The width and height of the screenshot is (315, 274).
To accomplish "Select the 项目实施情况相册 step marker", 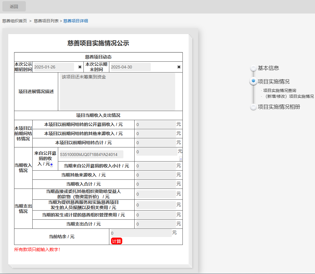I will coord(253,107).
